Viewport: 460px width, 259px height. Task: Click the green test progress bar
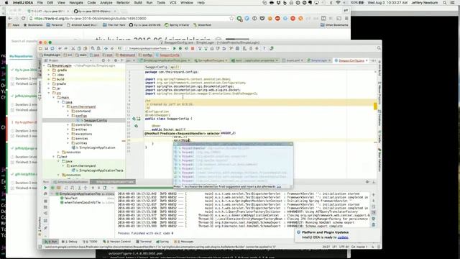(145, 188)
